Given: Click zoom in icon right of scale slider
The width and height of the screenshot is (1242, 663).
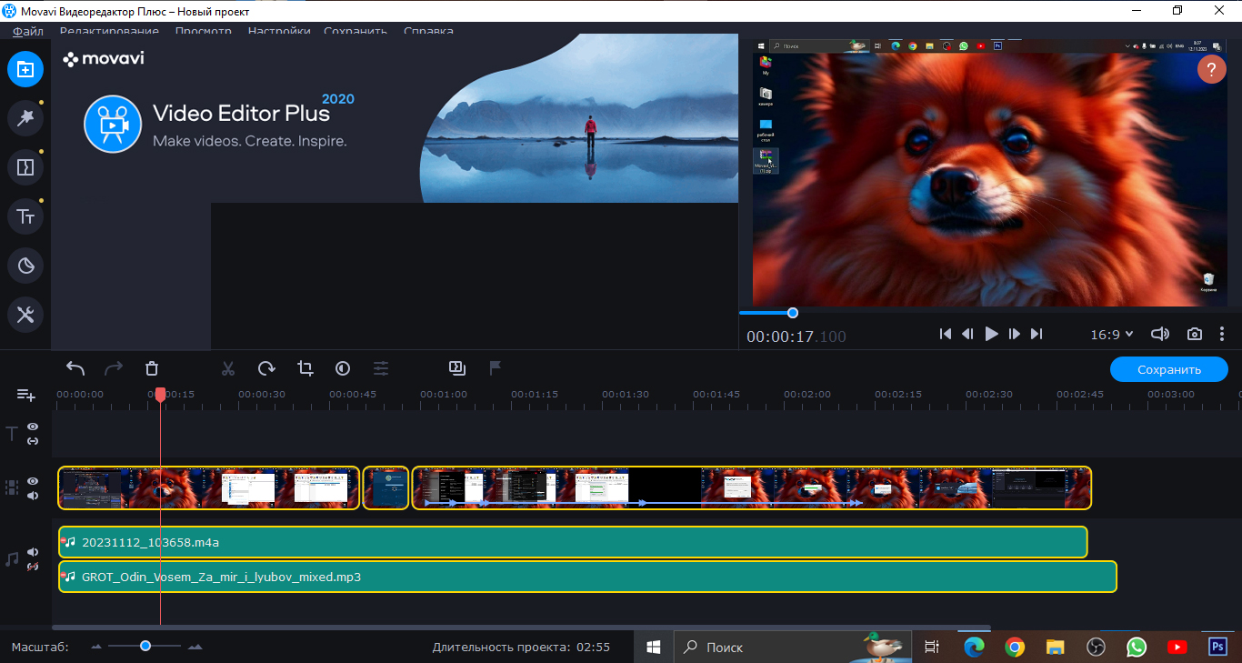Looking at the screenshot, I should [195, 648].
